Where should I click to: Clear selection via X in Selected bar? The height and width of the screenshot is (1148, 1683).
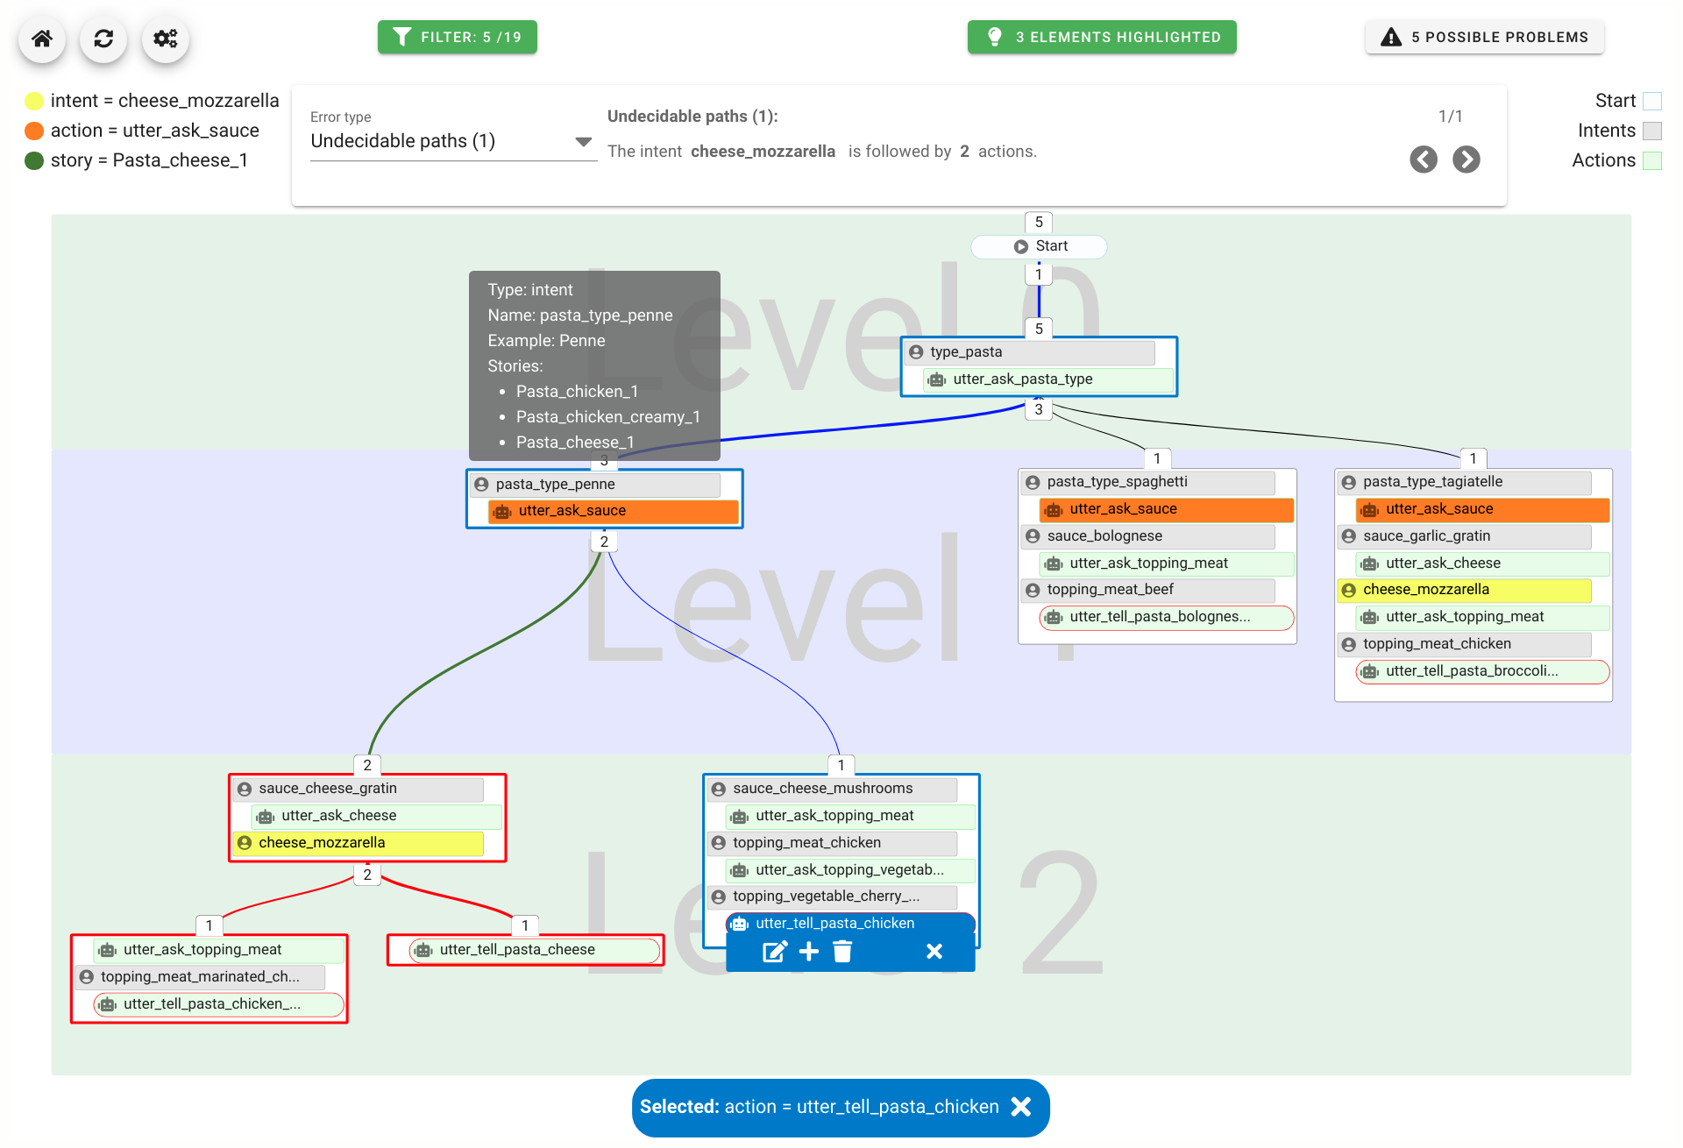point(1021,1107)
